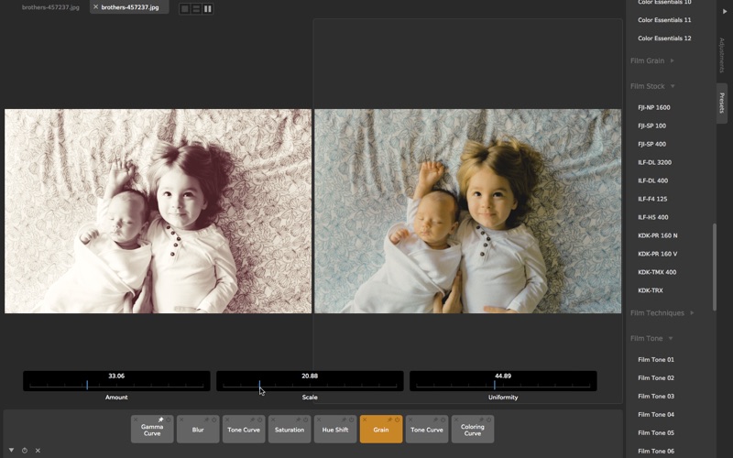Screen dimensions: 733x458
Task: Click the X icon in bottom-left bar
Action: click(38, 451)
